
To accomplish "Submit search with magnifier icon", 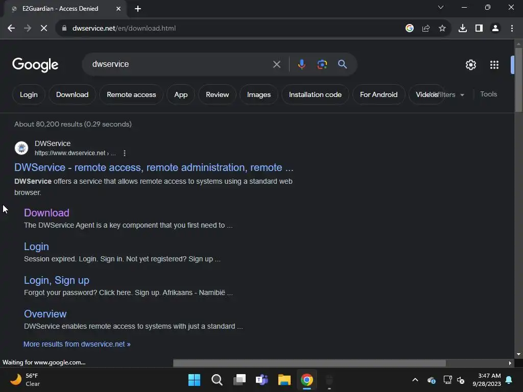I will (x=342, y=64).
